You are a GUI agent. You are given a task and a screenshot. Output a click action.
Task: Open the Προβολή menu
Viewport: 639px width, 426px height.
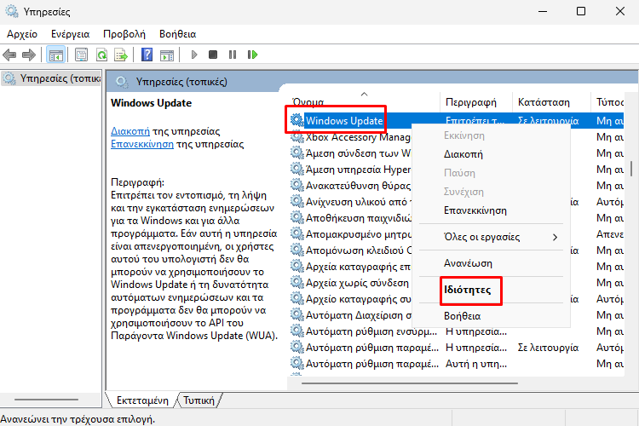coord(124,34)
